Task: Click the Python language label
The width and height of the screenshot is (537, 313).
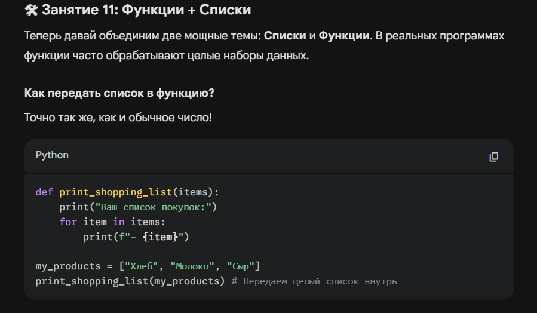Action: pos(52,155)
